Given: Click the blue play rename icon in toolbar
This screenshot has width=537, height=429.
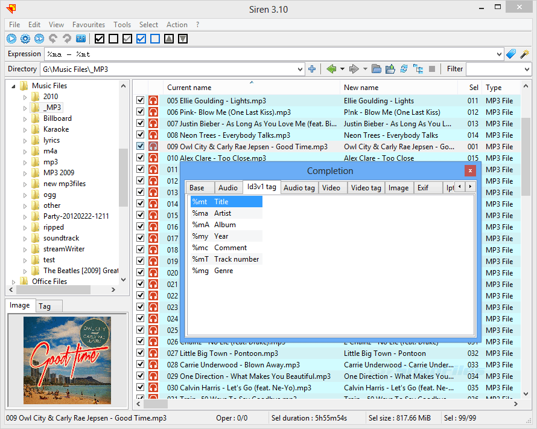Looking at the screenshot, I should (x=11, y=39).
